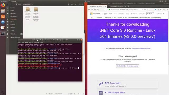Open Hello World in 10 minutes tutorial
Screen dimensions: 169x95
(128, 66)
